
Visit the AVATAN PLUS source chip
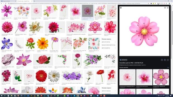[124, 60]
